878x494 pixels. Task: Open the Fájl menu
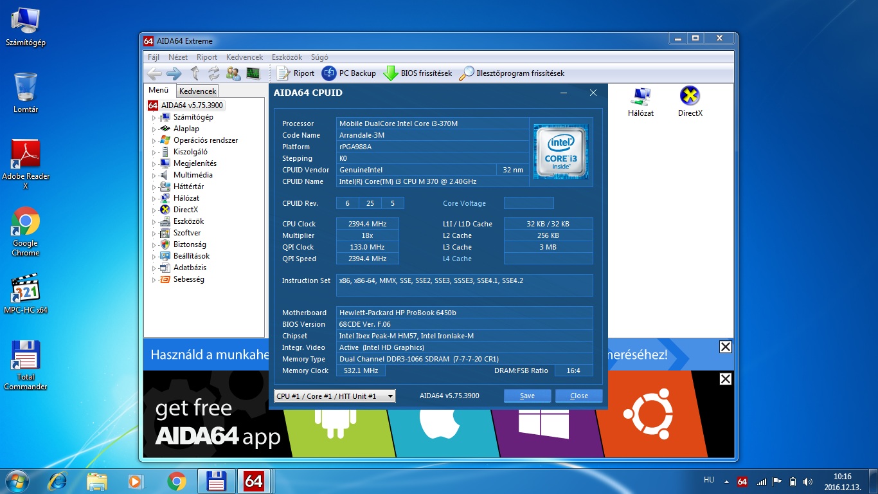pos(154,57)
